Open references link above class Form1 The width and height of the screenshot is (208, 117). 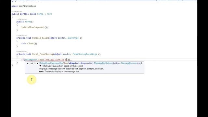click(17, 11)
